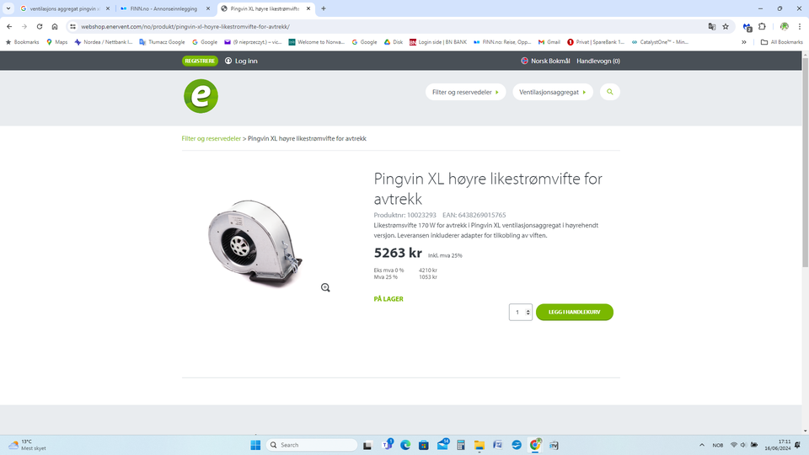Image resolution: width=809 pixels, height=455 pixels.
Task: Open the Nordea Nettbank bookmark
Action: [x=103, y=42]
